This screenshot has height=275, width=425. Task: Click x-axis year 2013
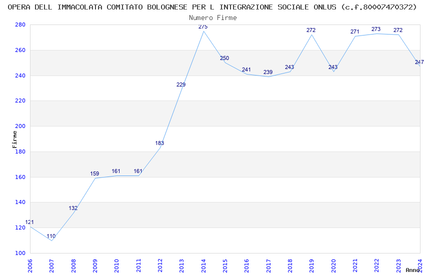[x=181, y=265]
